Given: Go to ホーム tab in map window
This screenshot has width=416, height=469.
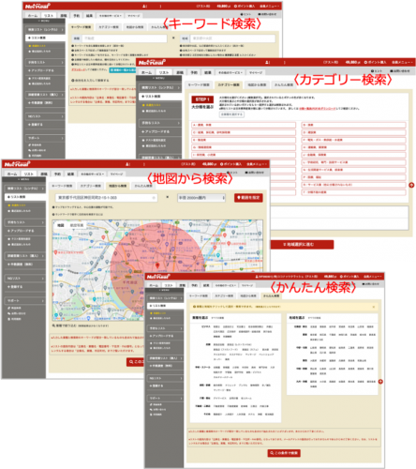Looking at the screenshot, I should [12, 174].
